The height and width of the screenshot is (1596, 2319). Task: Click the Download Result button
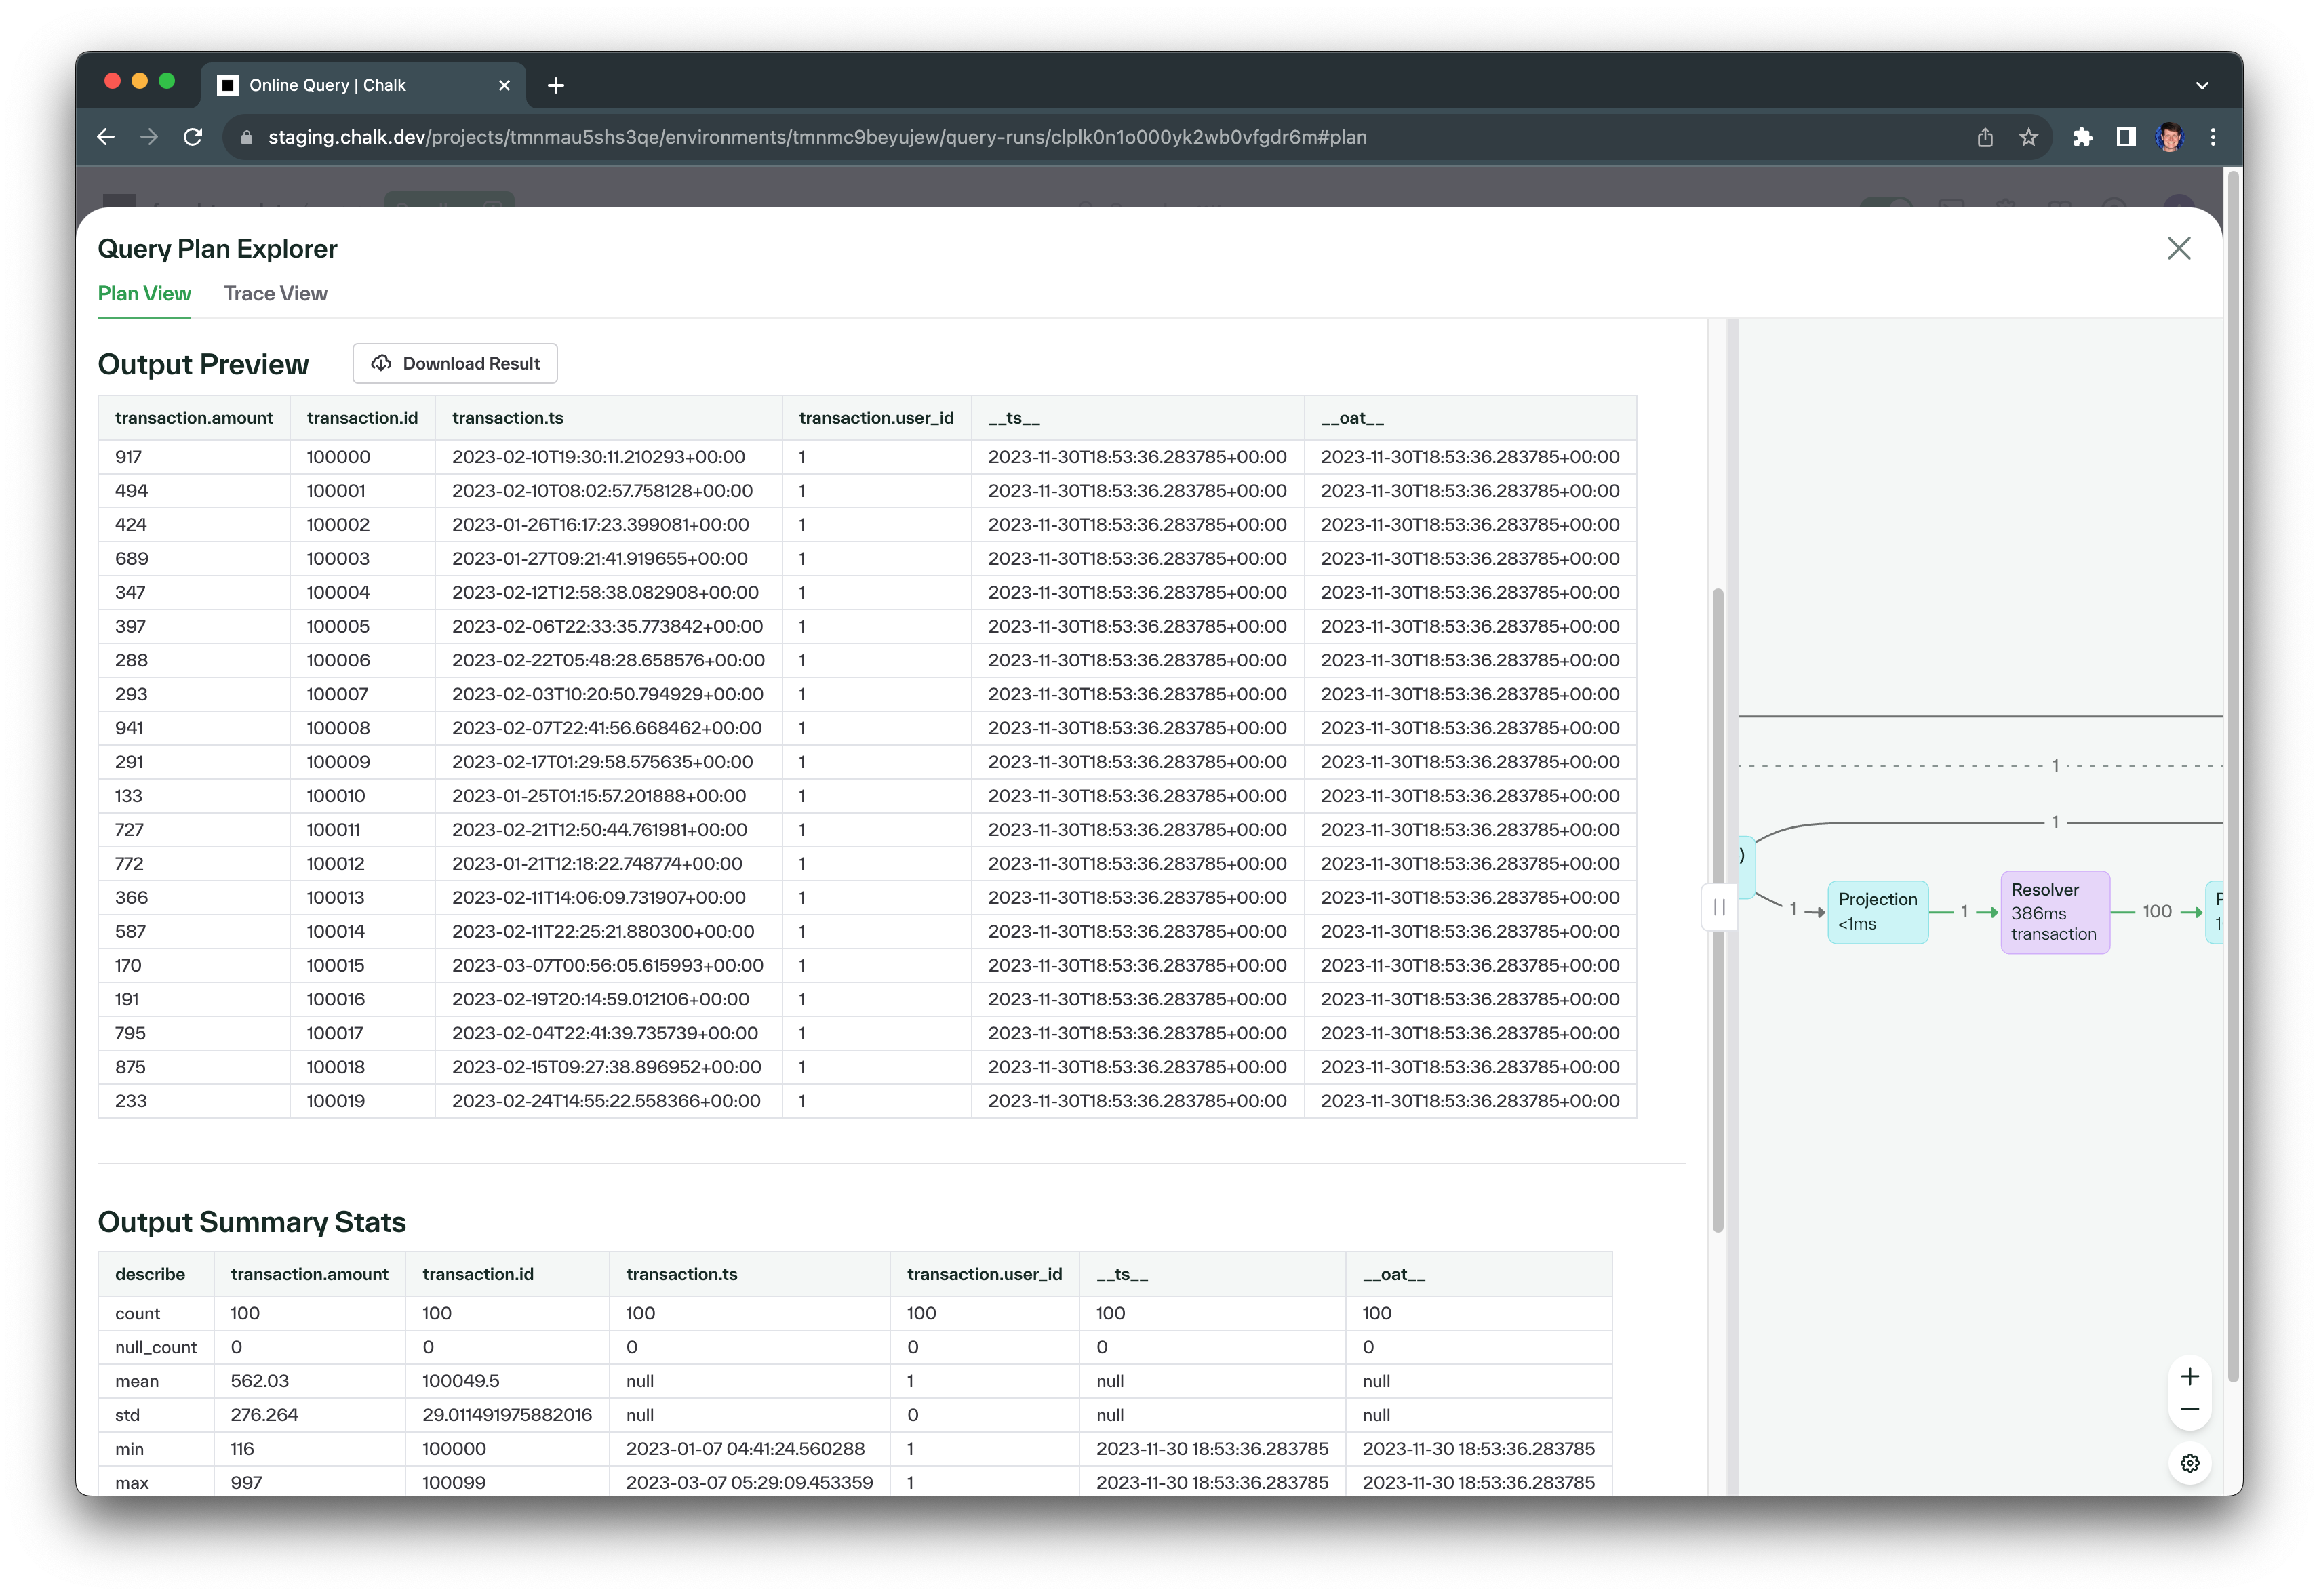(455, 363)
